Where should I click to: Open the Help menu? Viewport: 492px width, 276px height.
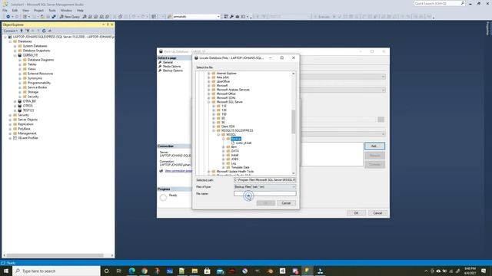(80, 10)
